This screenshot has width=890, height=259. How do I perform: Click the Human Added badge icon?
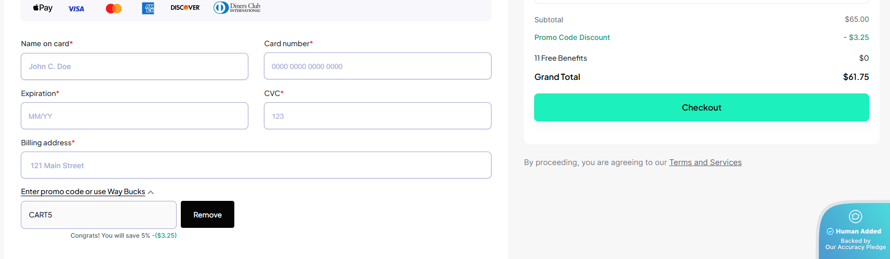(x=855, y=216)
